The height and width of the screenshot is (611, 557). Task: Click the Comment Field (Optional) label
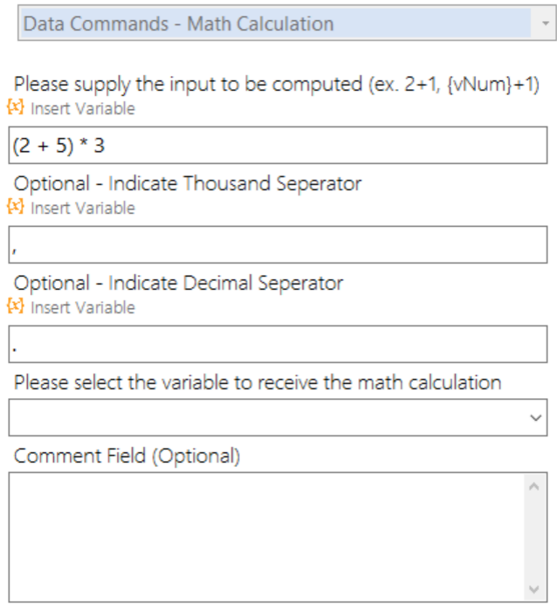tap(127, 456)
